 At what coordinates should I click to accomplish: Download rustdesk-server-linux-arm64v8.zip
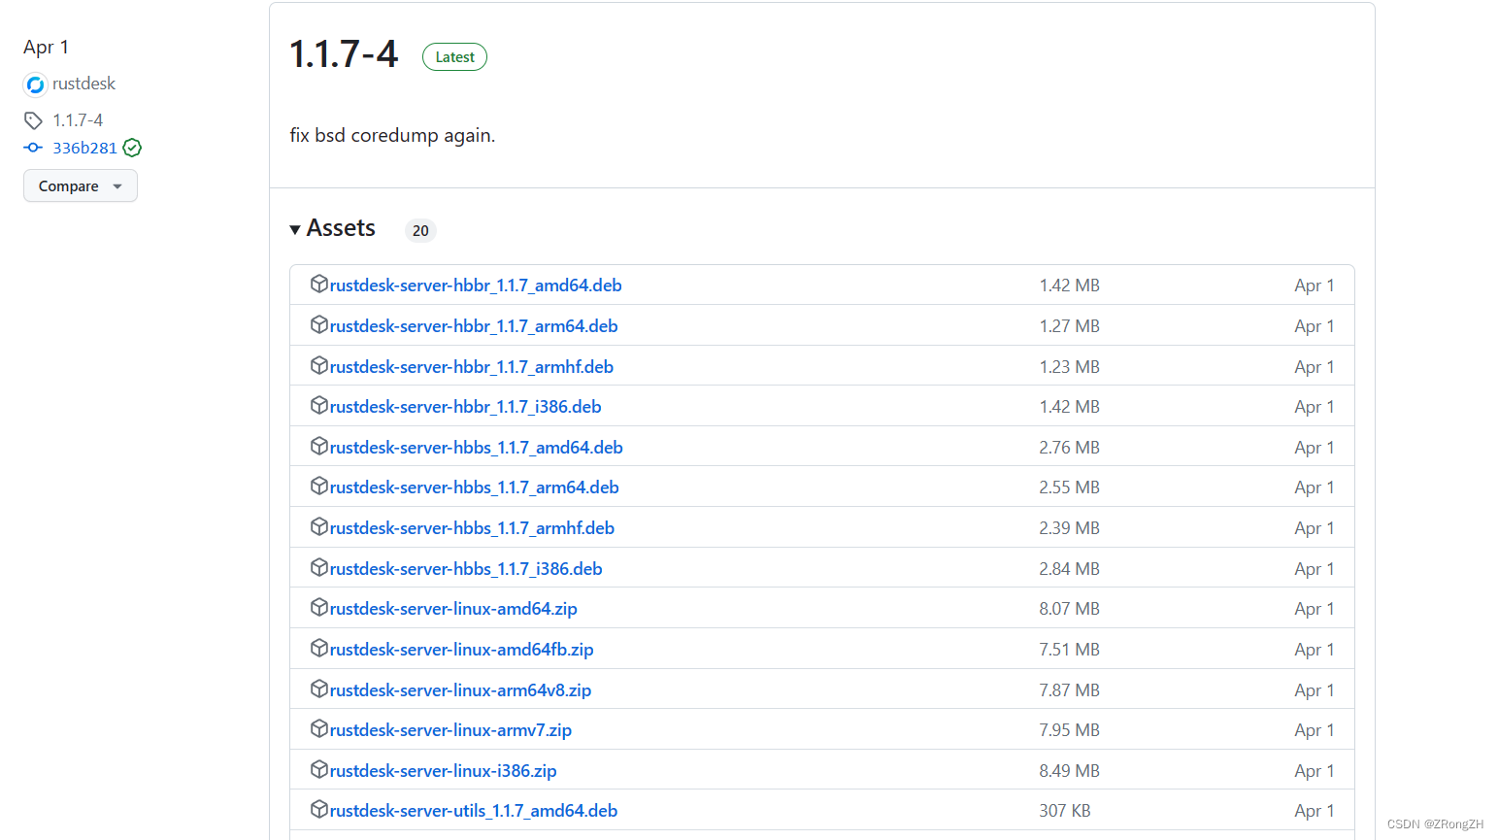coord(461,690)
